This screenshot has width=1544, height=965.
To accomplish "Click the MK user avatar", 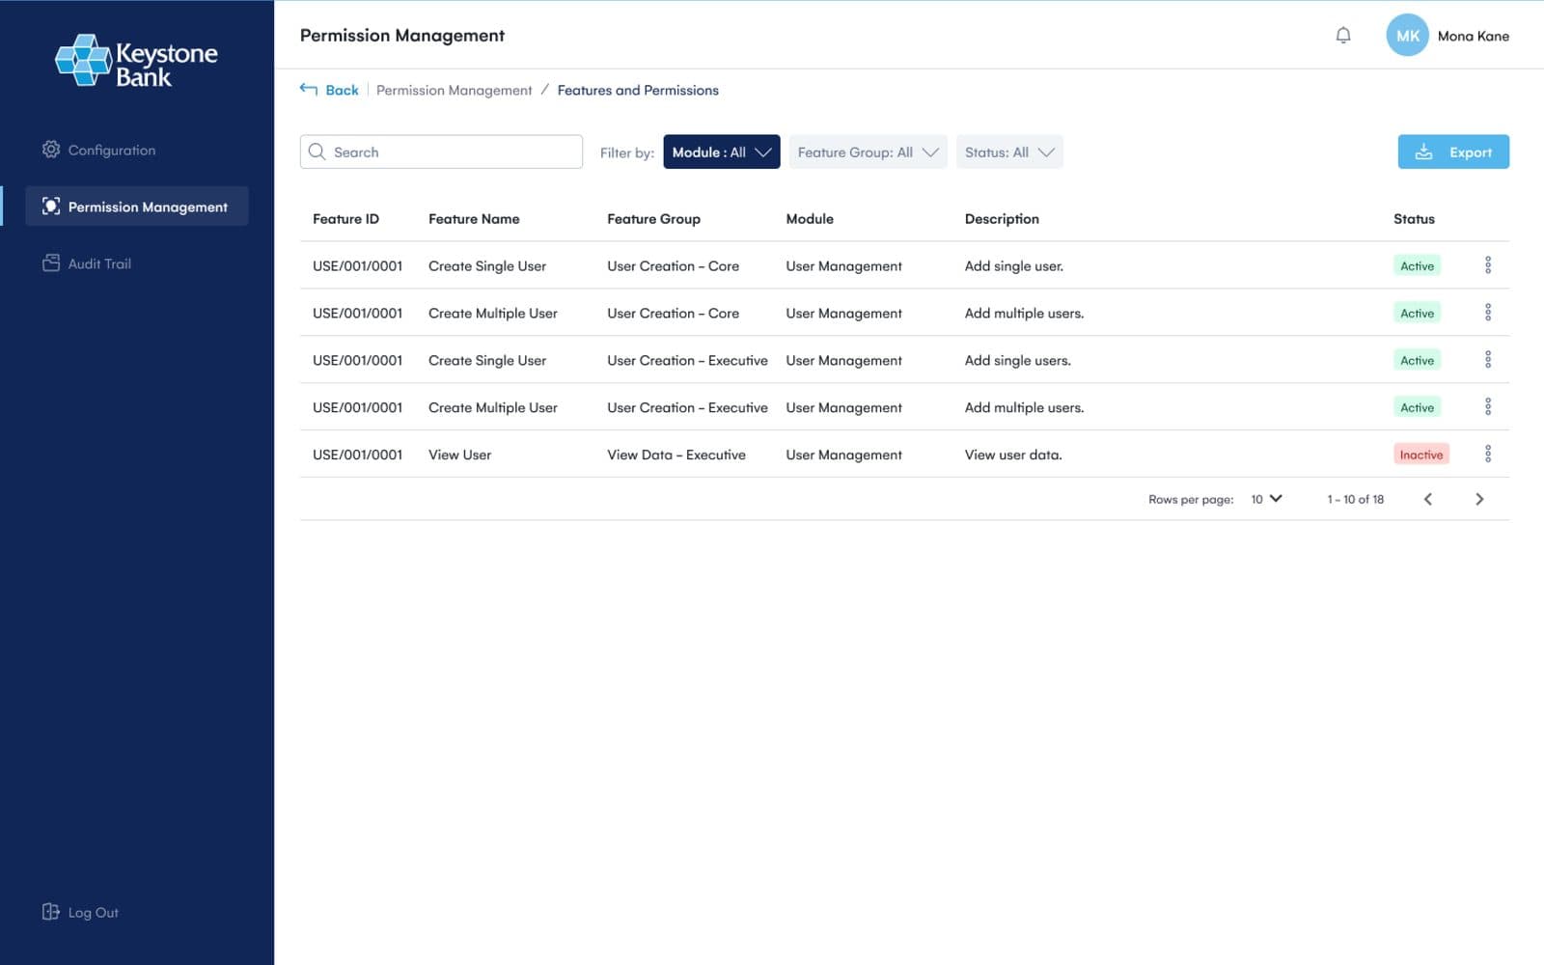I will pos(1407,36).
